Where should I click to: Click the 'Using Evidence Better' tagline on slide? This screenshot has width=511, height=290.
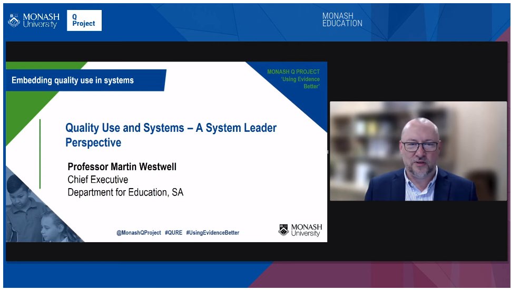300,82
